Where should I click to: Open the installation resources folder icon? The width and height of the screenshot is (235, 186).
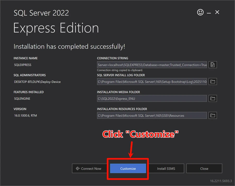tap(213, 116)
